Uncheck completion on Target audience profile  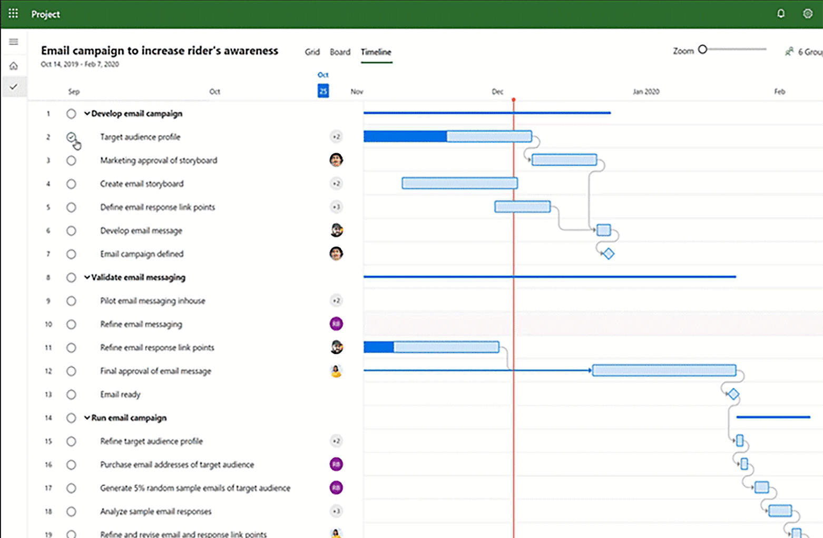click(72, 137)
